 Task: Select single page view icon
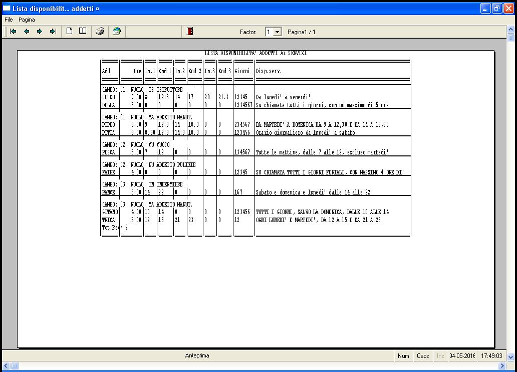(x=70, y=32)
